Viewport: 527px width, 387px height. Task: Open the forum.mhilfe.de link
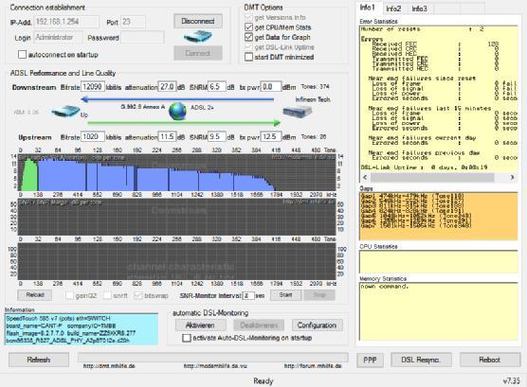click(x=313, y=366)
